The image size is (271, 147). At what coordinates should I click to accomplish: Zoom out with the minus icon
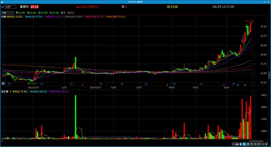pyautogui.click(x=263, y=144)
